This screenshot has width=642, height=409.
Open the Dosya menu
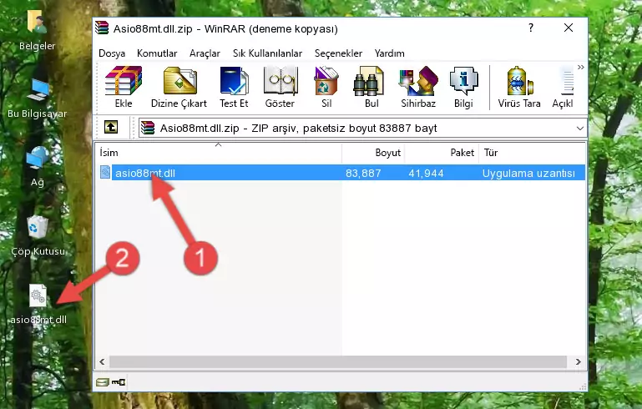112,53
